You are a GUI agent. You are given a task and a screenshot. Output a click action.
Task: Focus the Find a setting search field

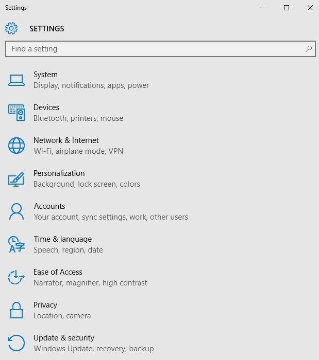pyautogui.click(x=160, y=49)
